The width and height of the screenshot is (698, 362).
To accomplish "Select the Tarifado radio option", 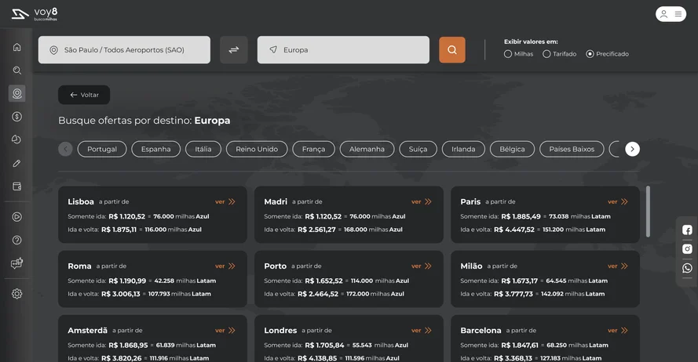I will point(546,54).
